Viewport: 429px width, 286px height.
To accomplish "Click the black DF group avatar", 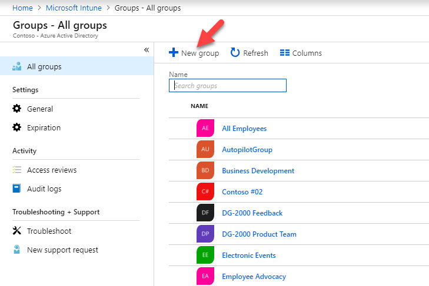I will tap(205, 213).
